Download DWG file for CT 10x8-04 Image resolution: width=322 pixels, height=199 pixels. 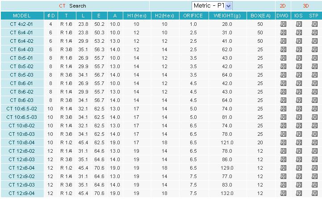(282, 142)
